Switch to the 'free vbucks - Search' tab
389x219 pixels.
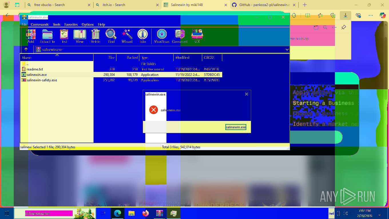coord(59,5)
